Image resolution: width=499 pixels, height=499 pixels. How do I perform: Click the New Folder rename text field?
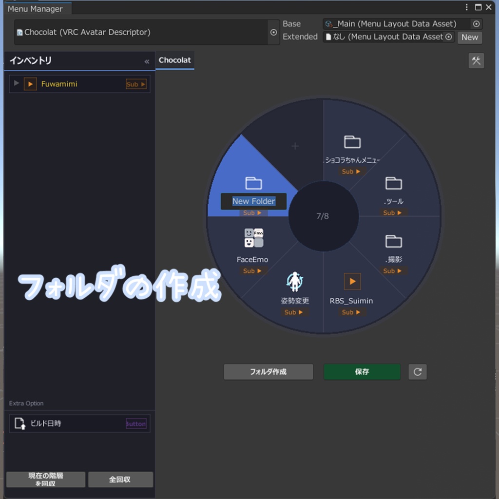253,201
